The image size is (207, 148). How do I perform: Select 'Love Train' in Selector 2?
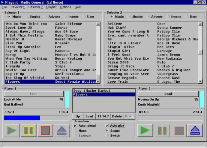[x=153, y=82]
